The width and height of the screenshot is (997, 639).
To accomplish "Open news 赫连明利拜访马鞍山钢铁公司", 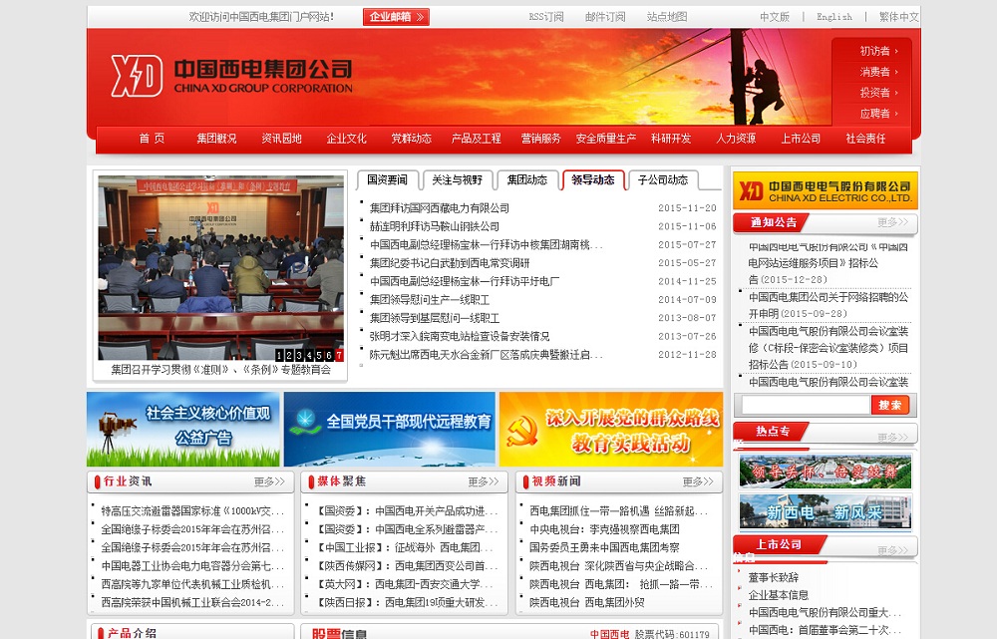I will 435,226.
